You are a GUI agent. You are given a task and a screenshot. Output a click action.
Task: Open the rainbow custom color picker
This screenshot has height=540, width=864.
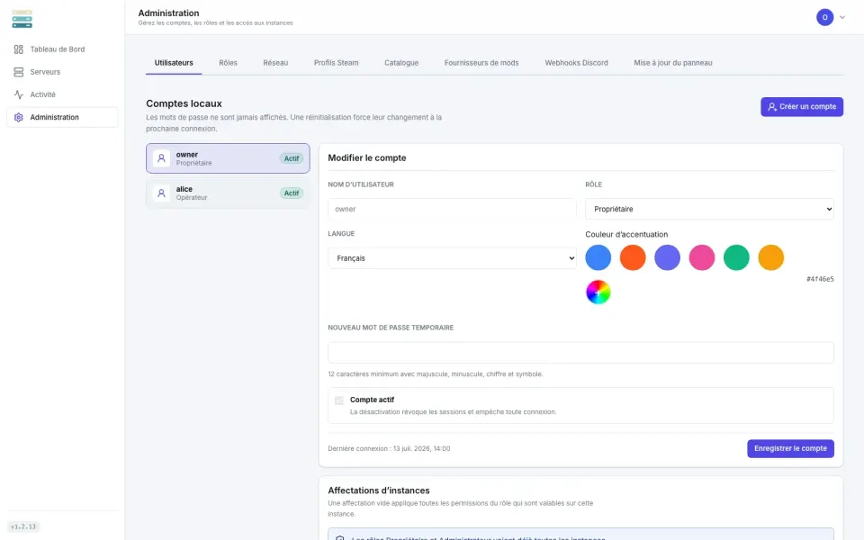[x=598, y=292]
